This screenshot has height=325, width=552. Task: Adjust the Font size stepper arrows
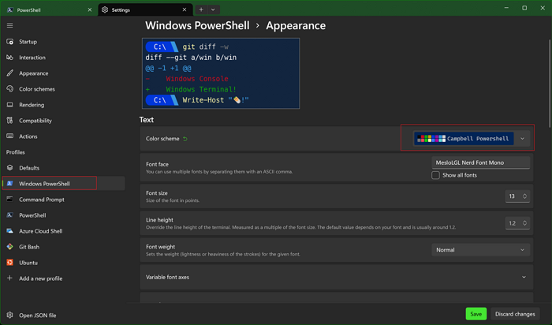coord(524,196)
